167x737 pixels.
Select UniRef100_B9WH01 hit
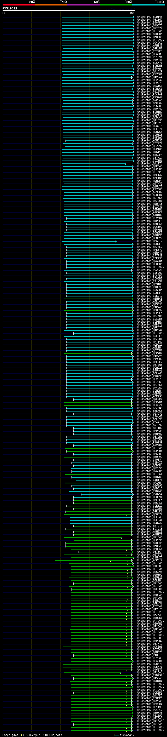150,370
